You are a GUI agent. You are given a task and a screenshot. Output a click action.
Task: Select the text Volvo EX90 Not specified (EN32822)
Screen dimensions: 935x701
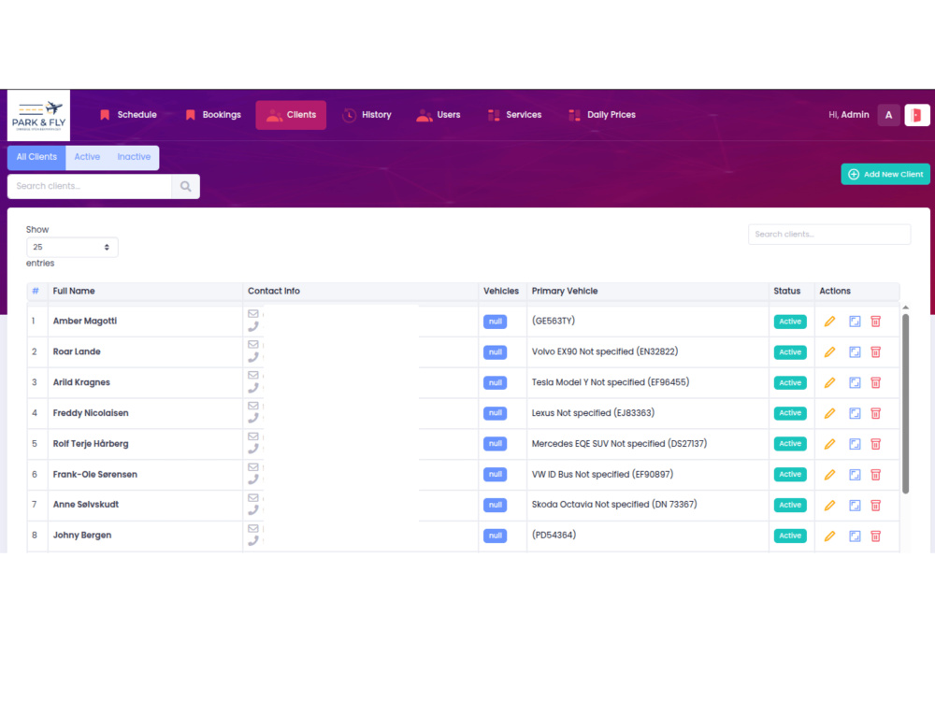(605, 351)
